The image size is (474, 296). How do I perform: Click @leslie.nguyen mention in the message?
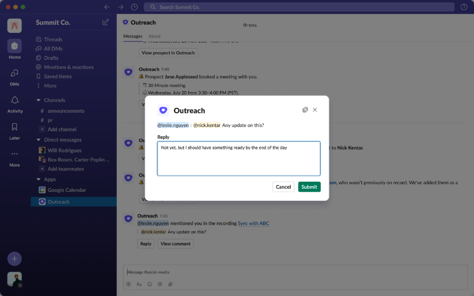pos(153,224)
